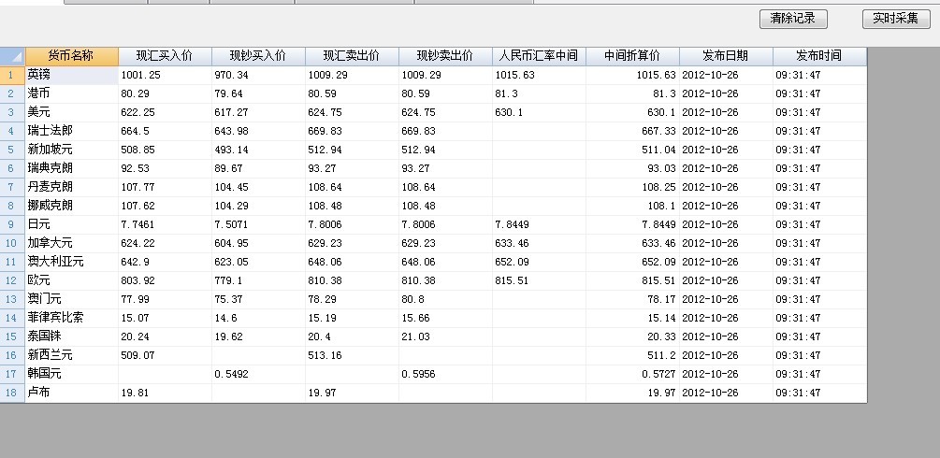Click the 0.5727 middle conversion value

[632, 374]
